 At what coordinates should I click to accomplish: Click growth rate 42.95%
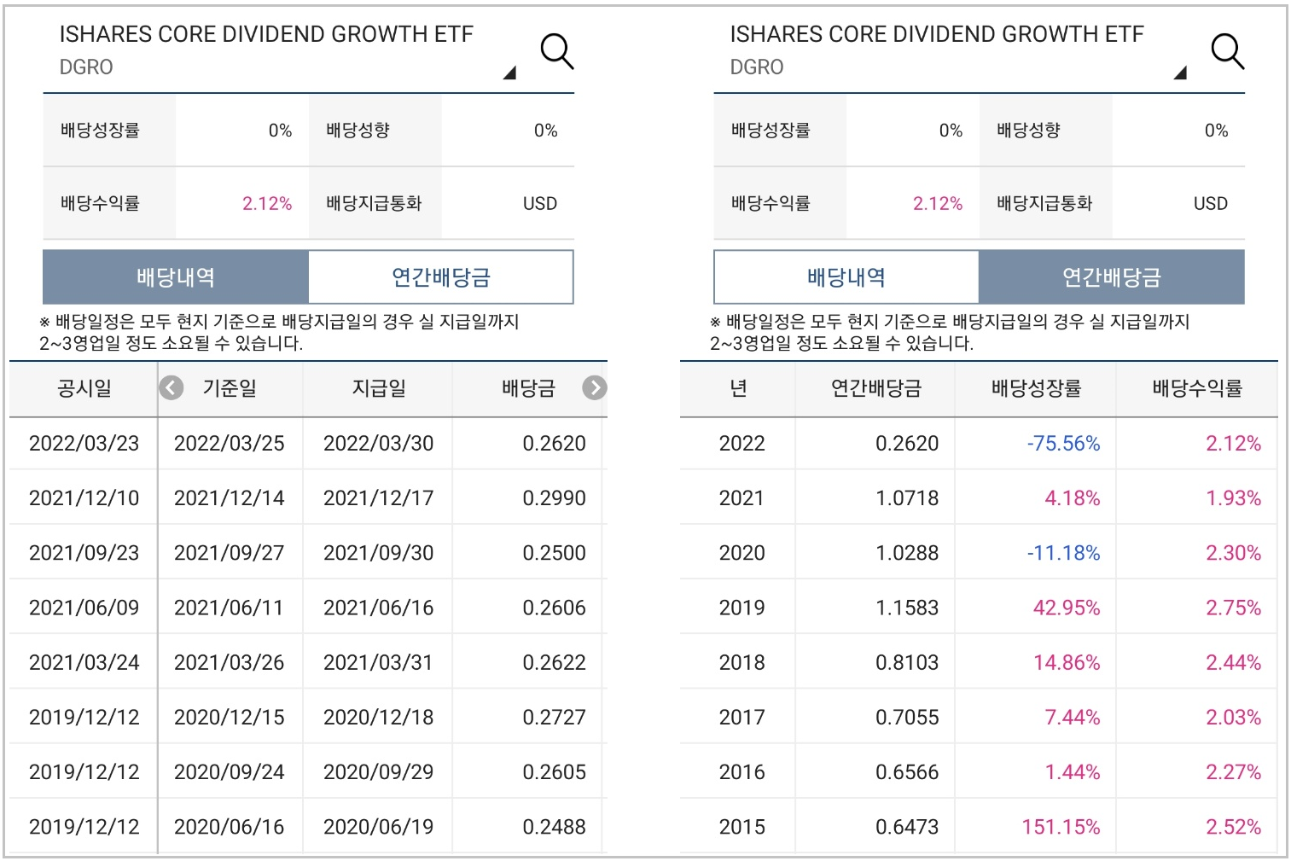(x=1067, y=608)
